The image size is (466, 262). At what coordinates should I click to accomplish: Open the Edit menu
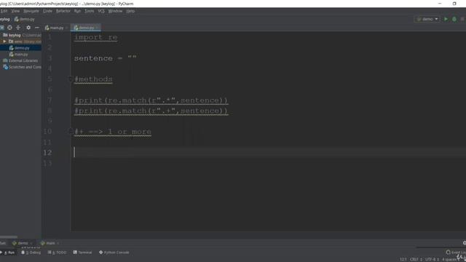pyautogui.click(x=4, y=11)
